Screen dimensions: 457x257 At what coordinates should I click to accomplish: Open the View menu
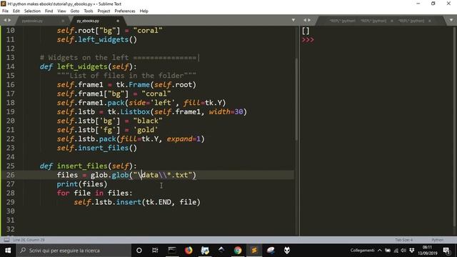(x=61, y=11)
